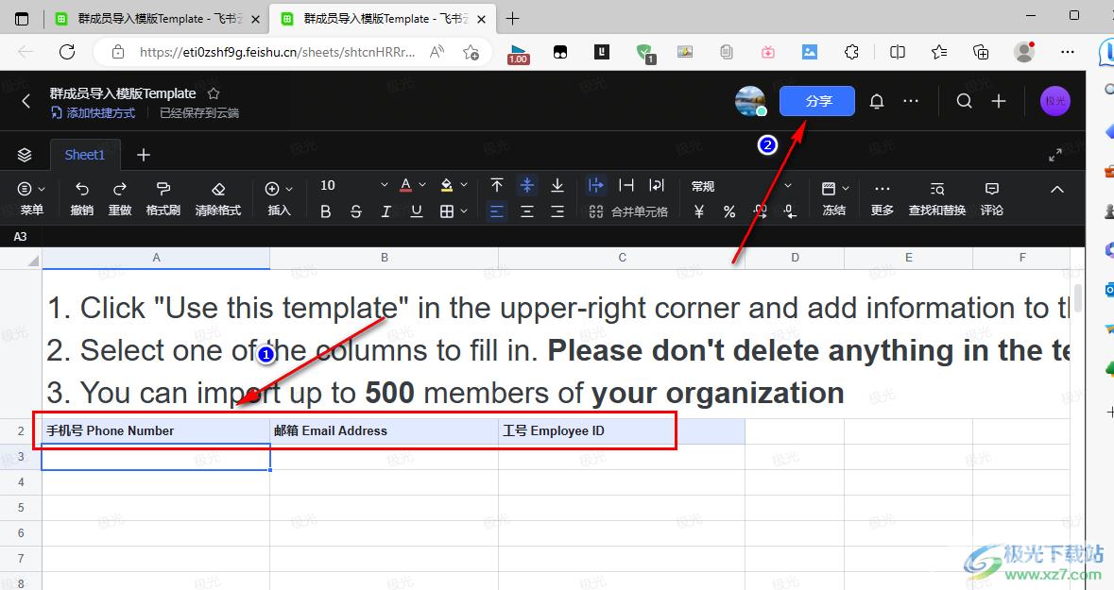Click the undo (撤销) icon

point(82,188)
